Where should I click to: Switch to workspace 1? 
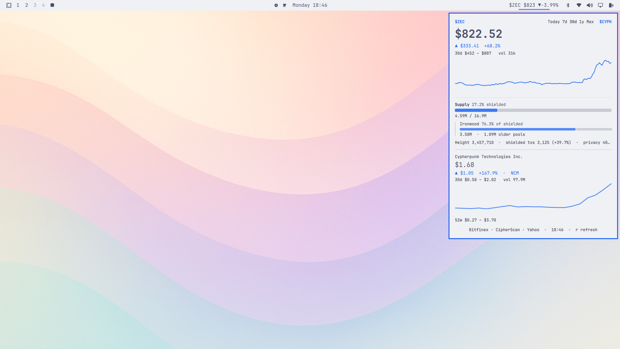pyautogui.click(x=18, y=5)
